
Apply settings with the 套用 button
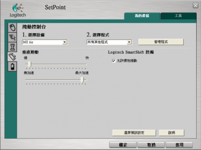coord(179,145)
